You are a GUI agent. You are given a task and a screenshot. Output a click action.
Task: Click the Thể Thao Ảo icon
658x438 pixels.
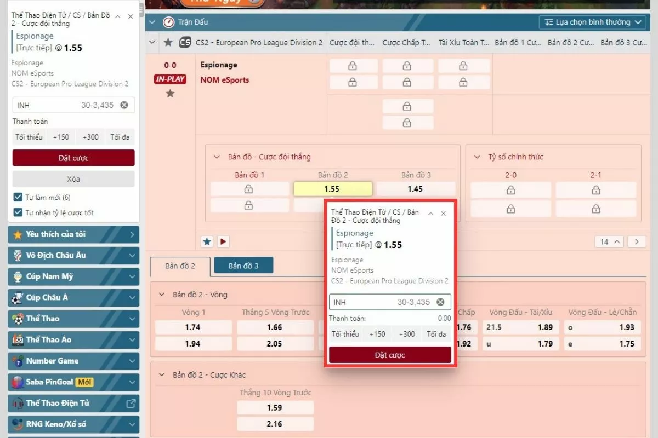pyautogui.click(x=18, y=339)
